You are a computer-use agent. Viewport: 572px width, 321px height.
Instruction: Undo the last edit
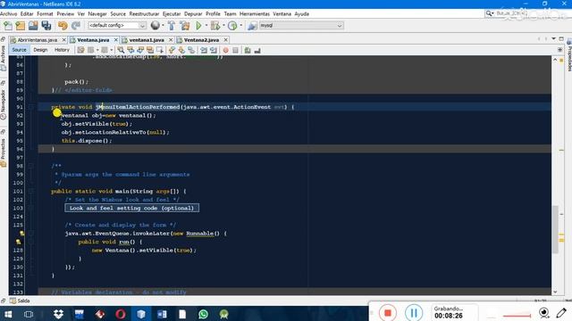click(63, 26)
